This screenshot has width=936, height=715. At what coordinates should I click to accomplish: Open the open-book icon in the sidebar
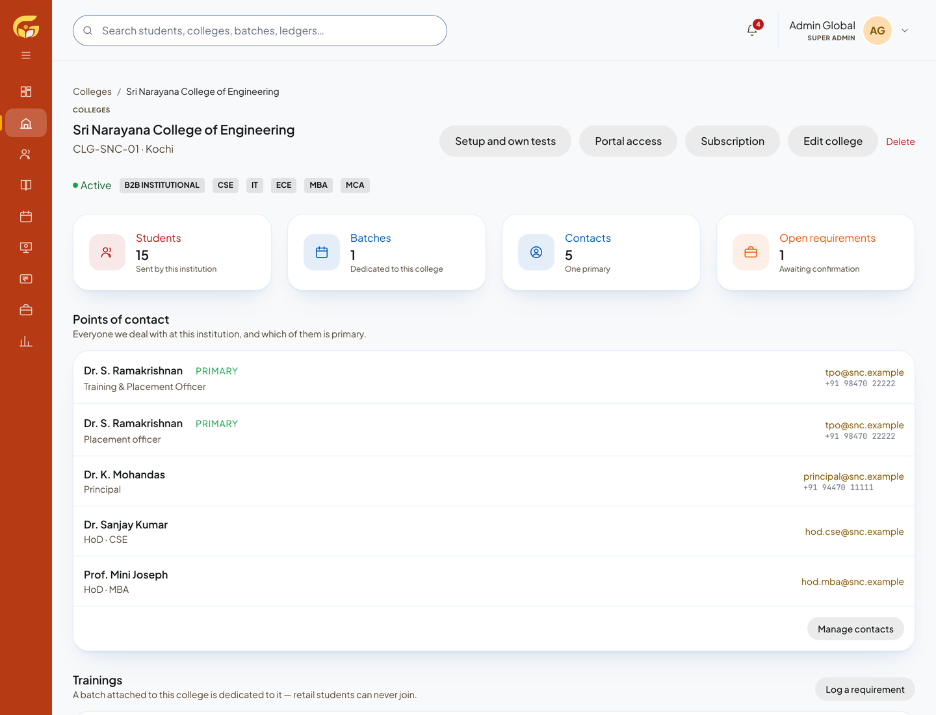(x=26, y=185)
